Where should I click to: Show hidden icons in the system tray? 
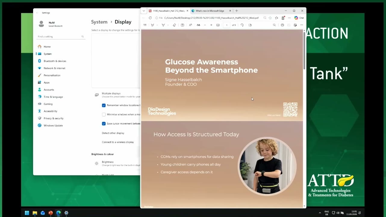(320, 213)
